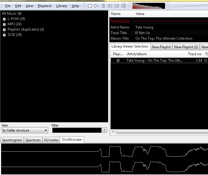The height and width of the screenshot is (175, 208).
Task: Select the Library Viewer Selection tab
Action: [x=130, y=46]
